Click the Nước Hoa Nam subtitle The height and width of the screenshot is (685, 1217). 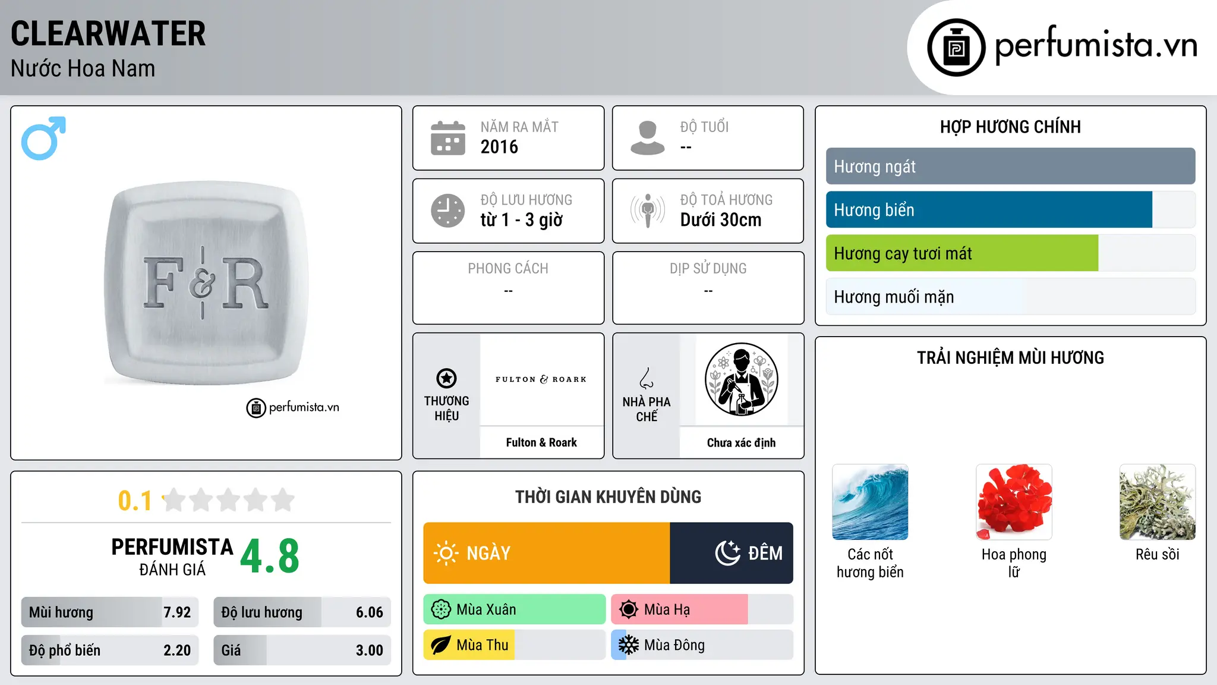click(x=83, y=68)
